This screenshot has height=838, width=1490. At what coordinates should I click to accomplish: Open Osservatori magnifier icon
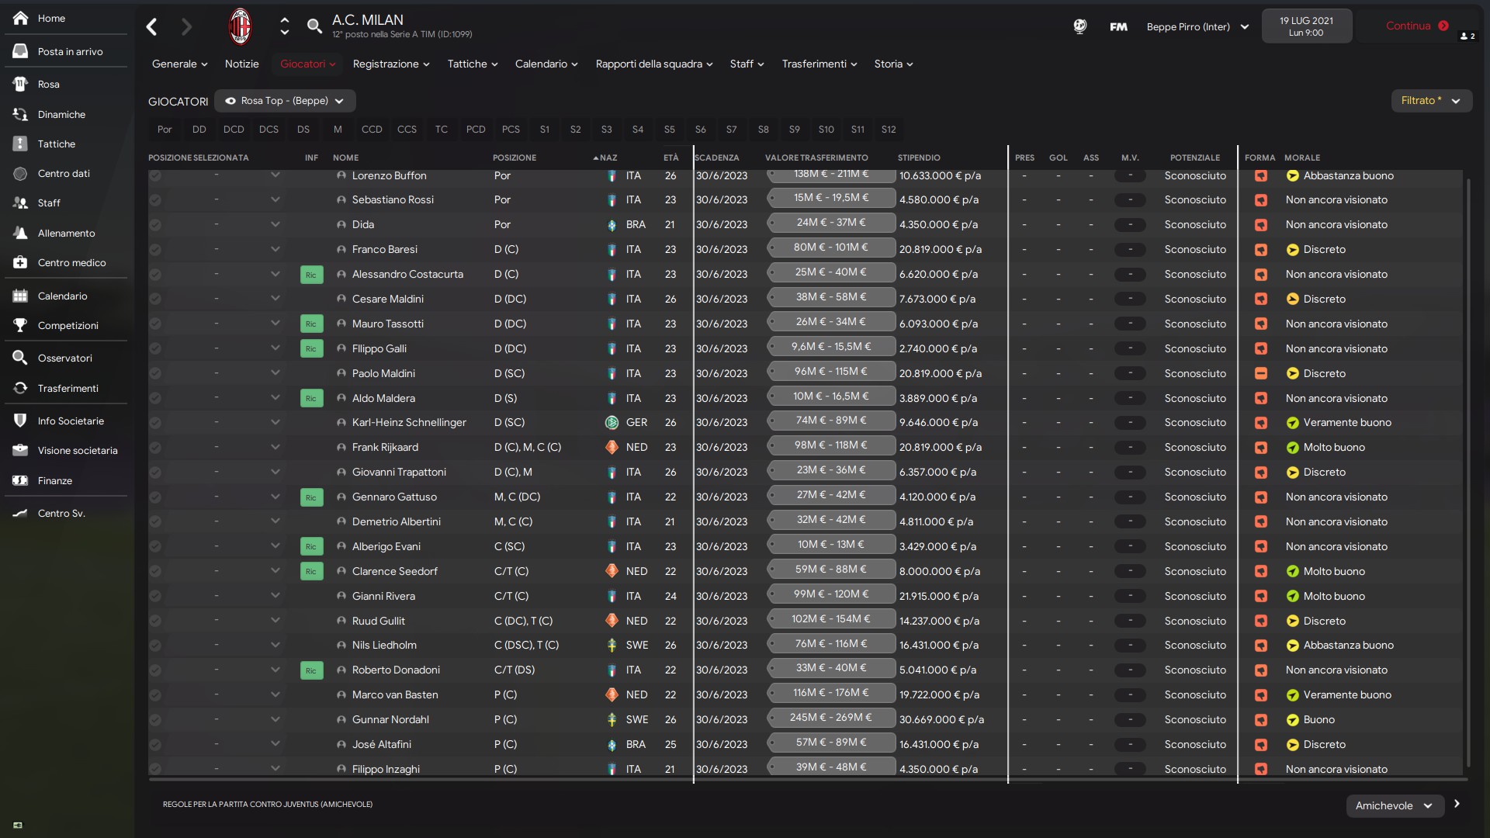tap(20, 358)
